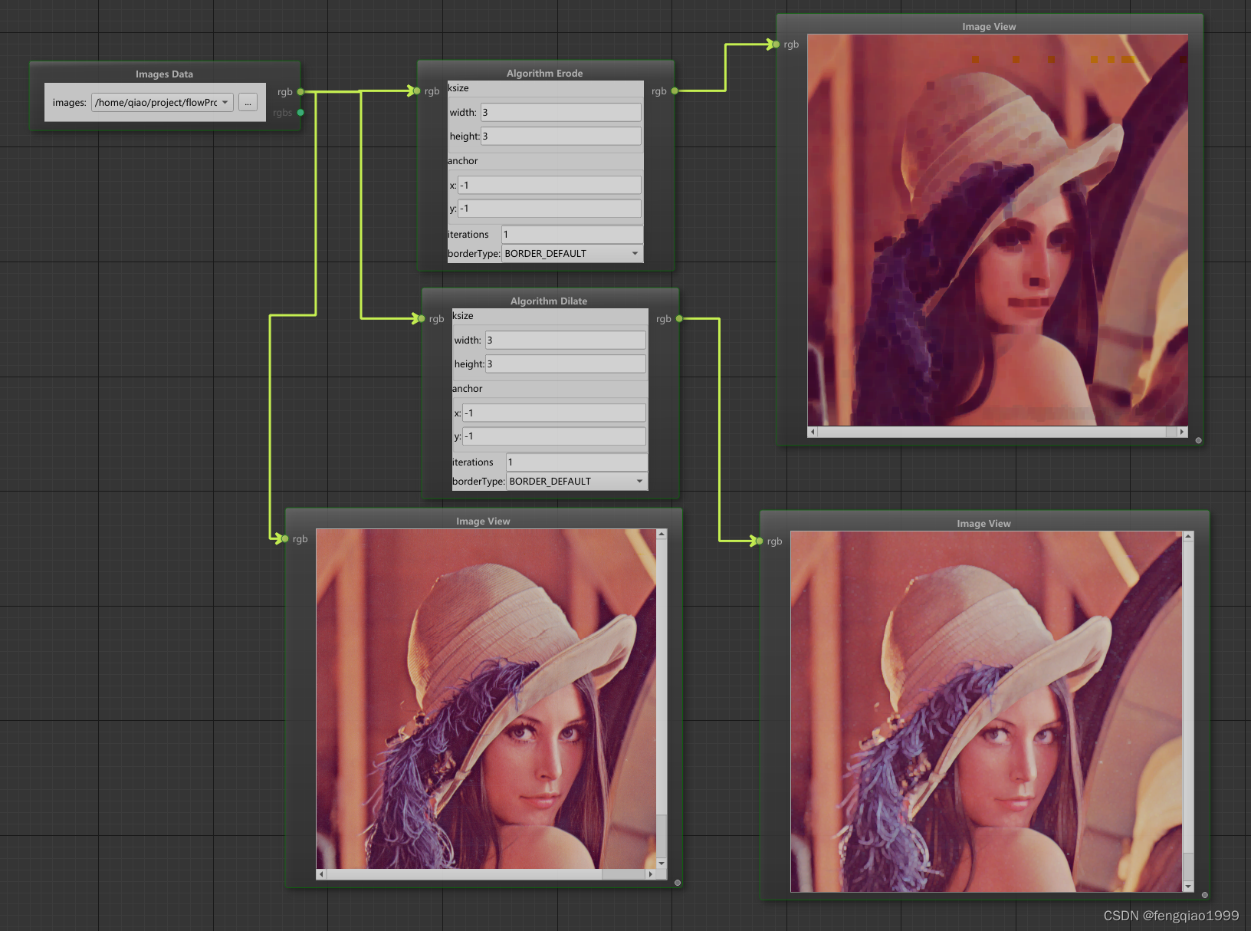
Task: Click anchor x field in Algorithm Dilate
Action: 554,413
